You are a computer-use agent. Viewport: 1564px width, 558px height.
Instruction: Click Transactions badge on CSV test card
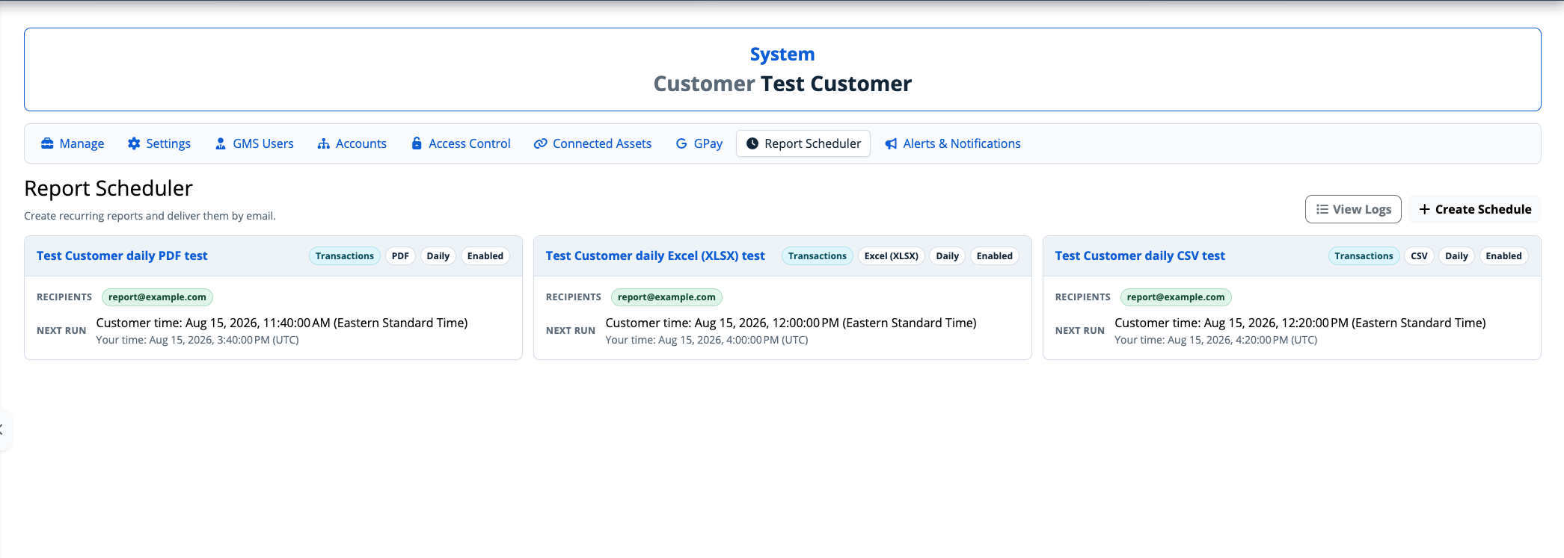click(x=1364, y=256)
